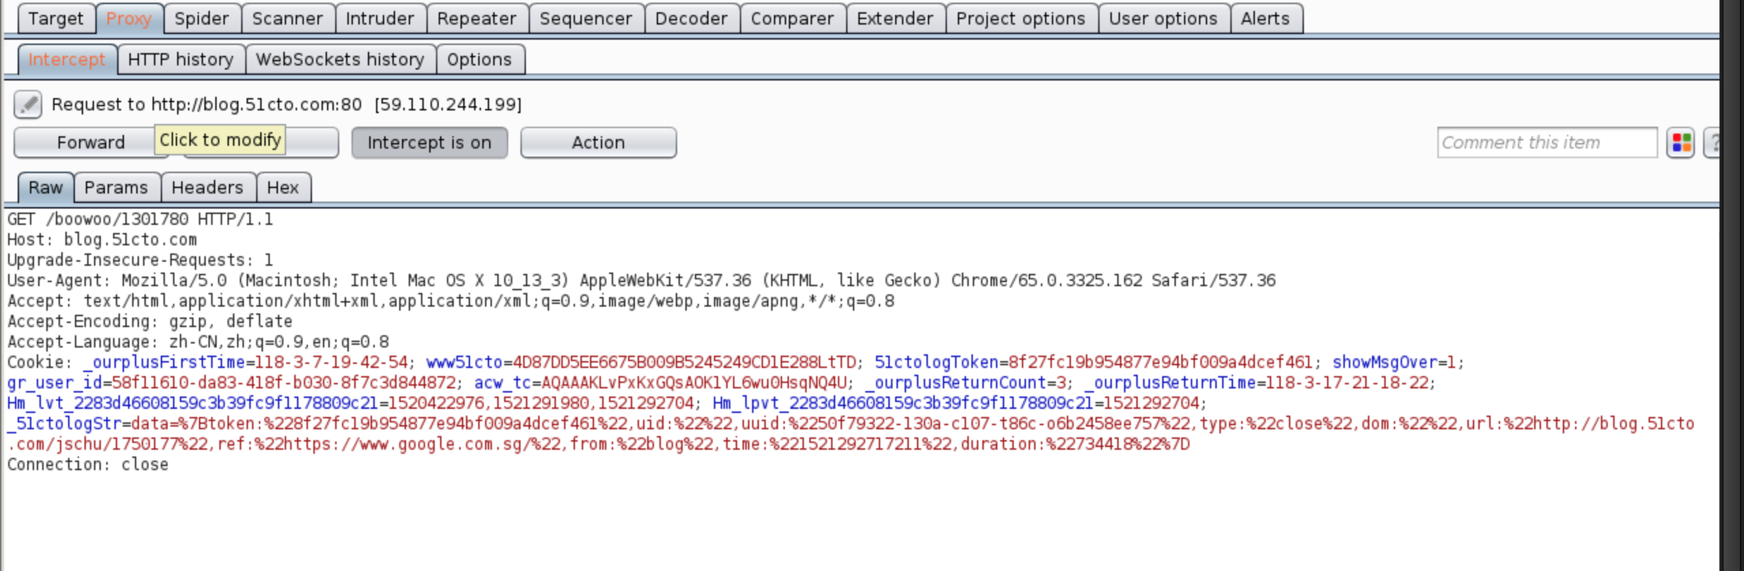Toggle the Intercept is on button
The image size is (1744, 571).
pos(429,143)
